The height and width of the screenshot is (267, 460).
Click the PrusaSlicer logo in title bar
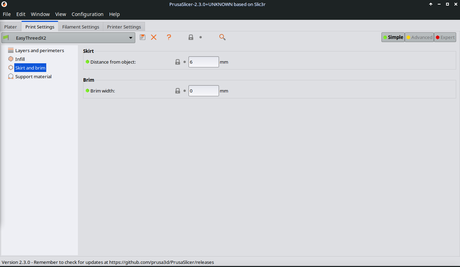point(5,4)
